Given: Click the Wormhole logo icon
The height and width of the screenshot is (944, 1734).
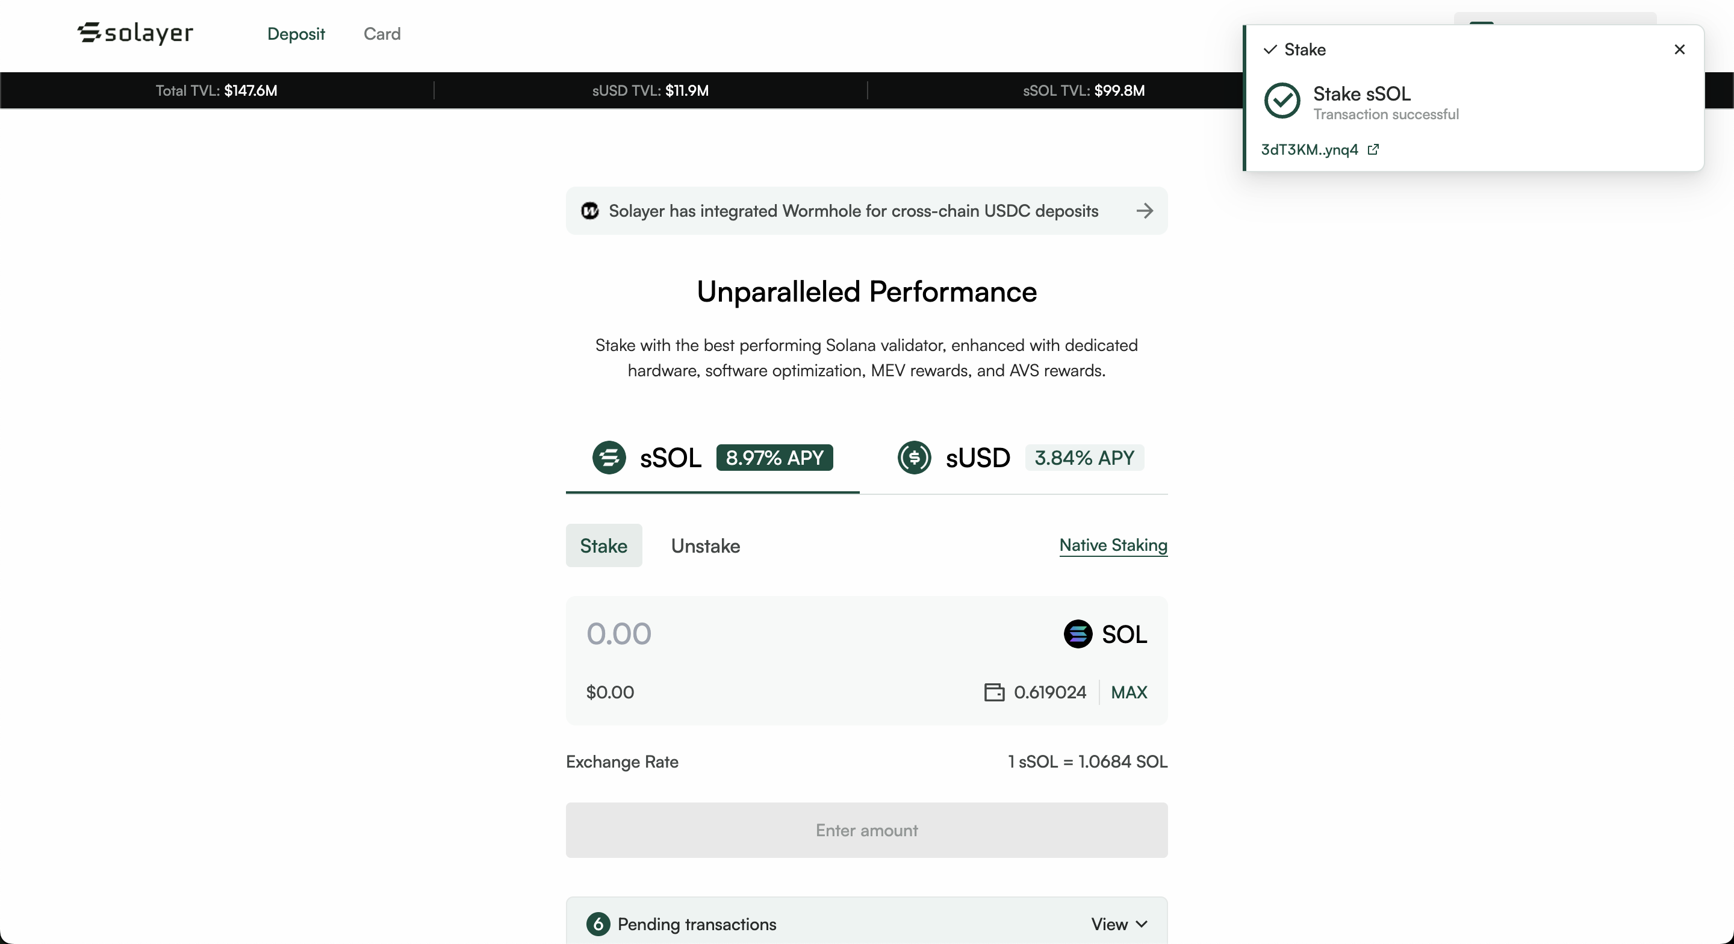Looking at the screenshot, I should coord(589,211).
